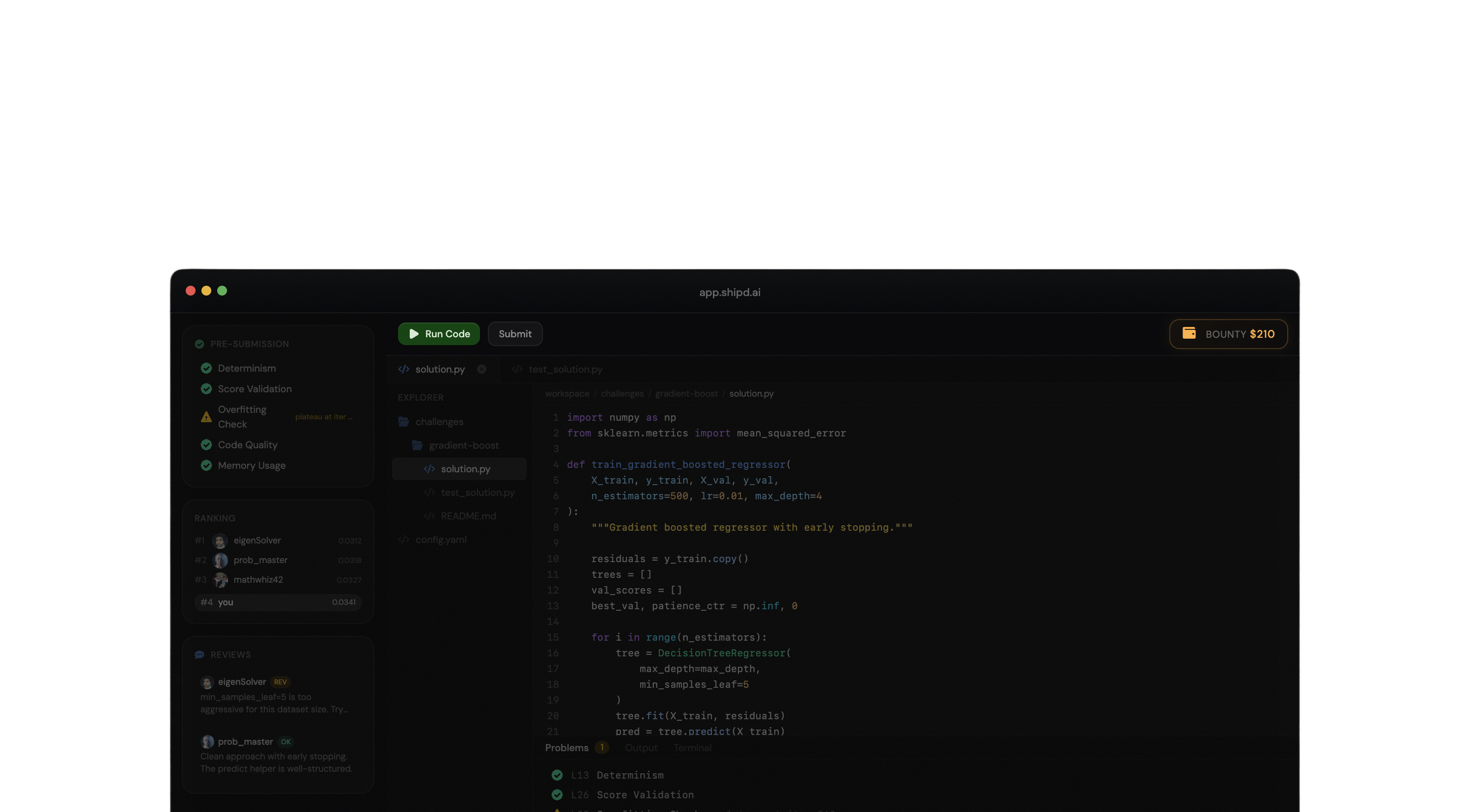Open prob_master ranking row

pyautogui.click(x=278, y=560)
